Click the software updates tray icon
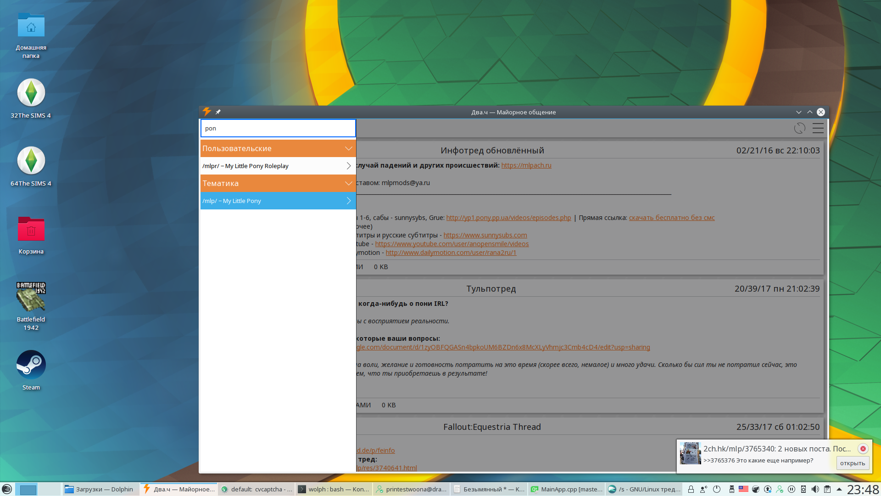Screen dimensions: 881x496 pos(768,489)
